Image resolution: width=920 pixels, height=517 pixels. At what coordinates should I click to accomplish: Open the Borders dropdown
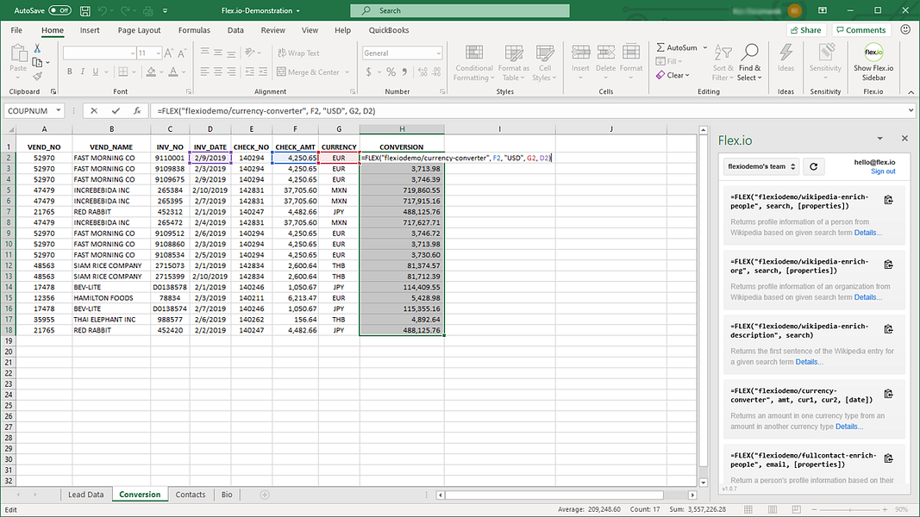pyautogui.click(x=135, y=72)
